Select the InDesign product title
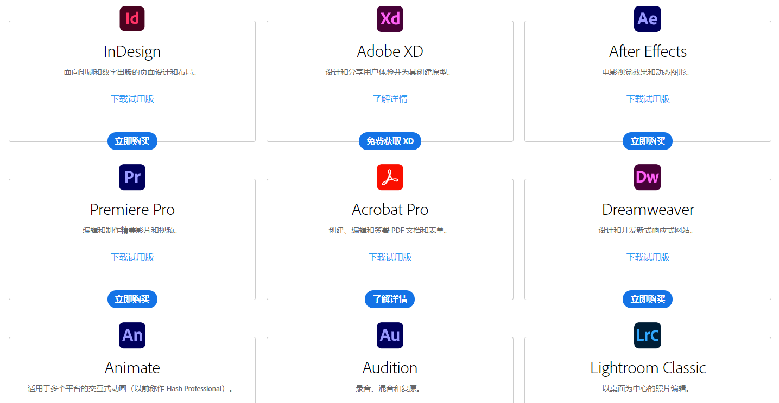The height and width of the screenshot is (403, 779). coord(132,51)
